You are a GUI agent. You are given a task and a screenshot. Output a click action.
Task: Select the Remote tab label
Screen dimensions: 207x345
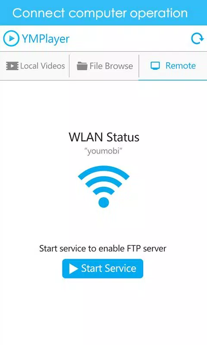[x=180, y=66]
